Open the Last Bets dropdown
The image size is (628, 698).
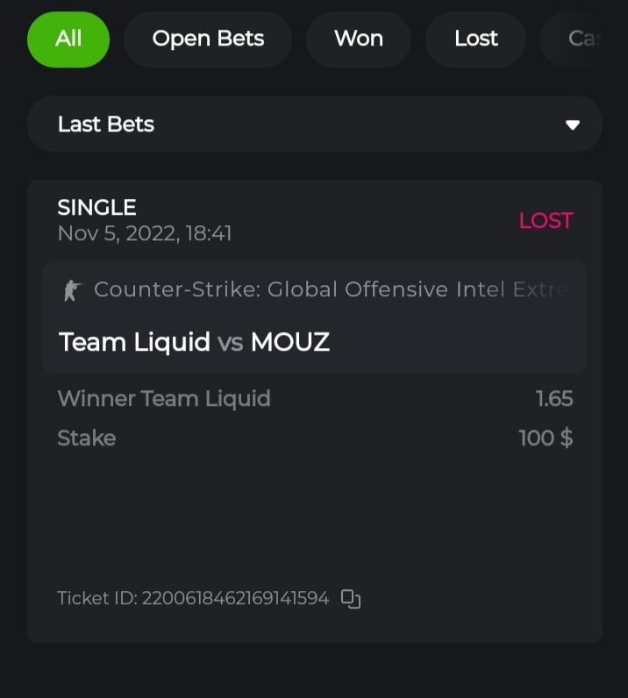click(314, 125)
